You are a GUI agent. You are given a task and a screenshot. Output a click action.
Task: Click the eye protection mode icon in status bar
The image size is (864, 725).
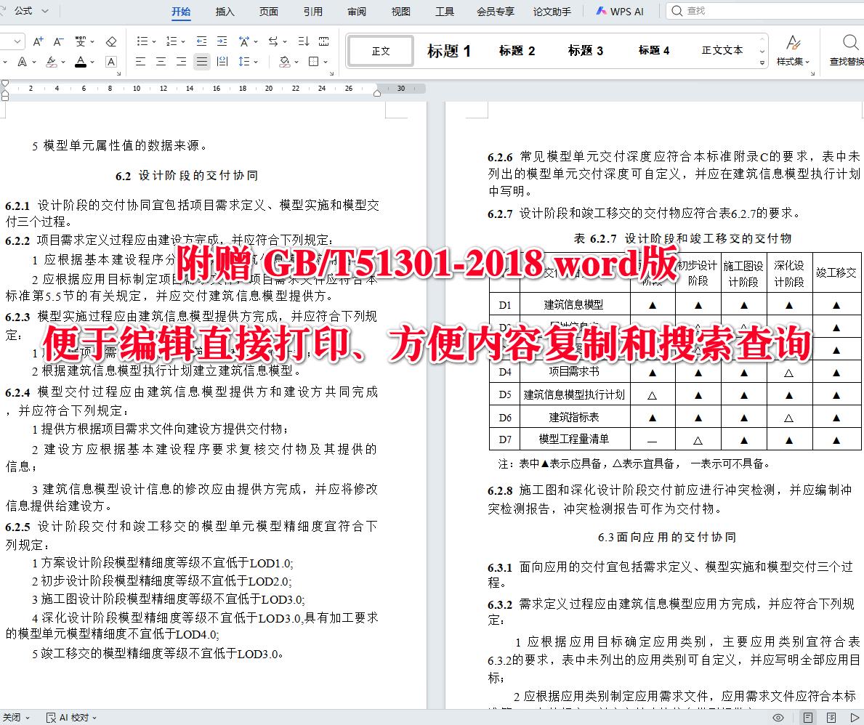click(778, 717)
